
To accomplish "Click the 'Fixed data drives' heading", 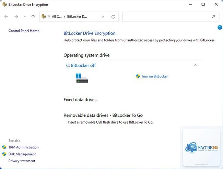I will (x=80, y=99).
